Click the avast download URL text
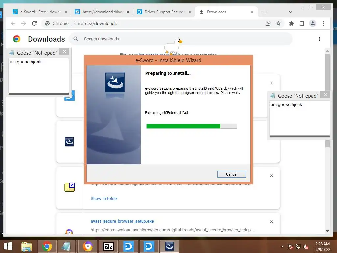Screen dimensions: 337x253 [x=172, y=230]
